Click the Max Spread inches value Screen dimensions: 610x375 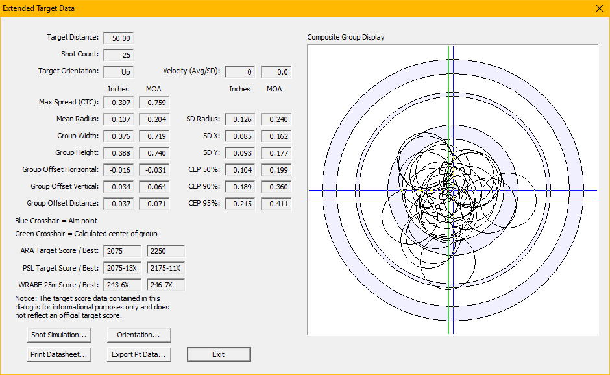click(119, 103)
